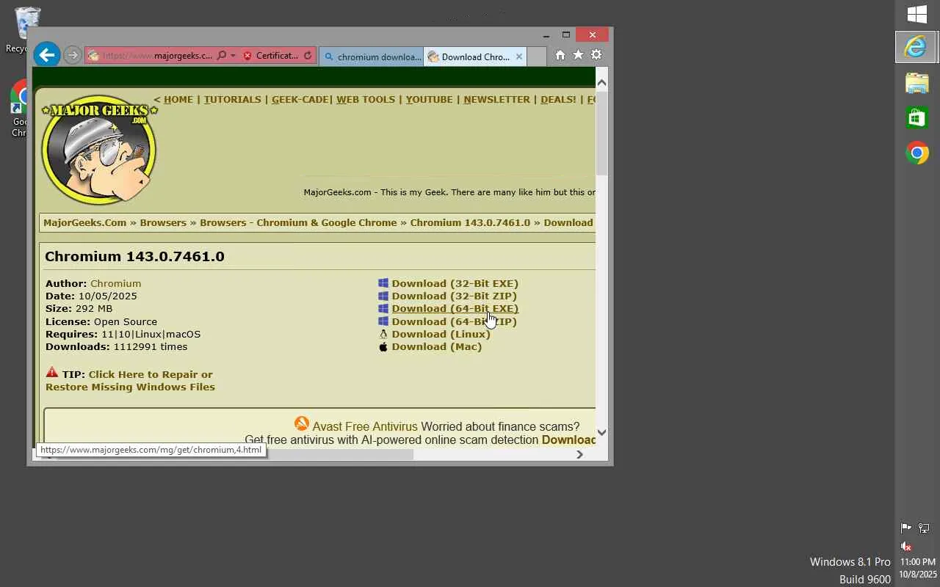Viewport: 940px width, 587px height.
Task: Open the NEWSLETTER navigation link
Action: 496,100
